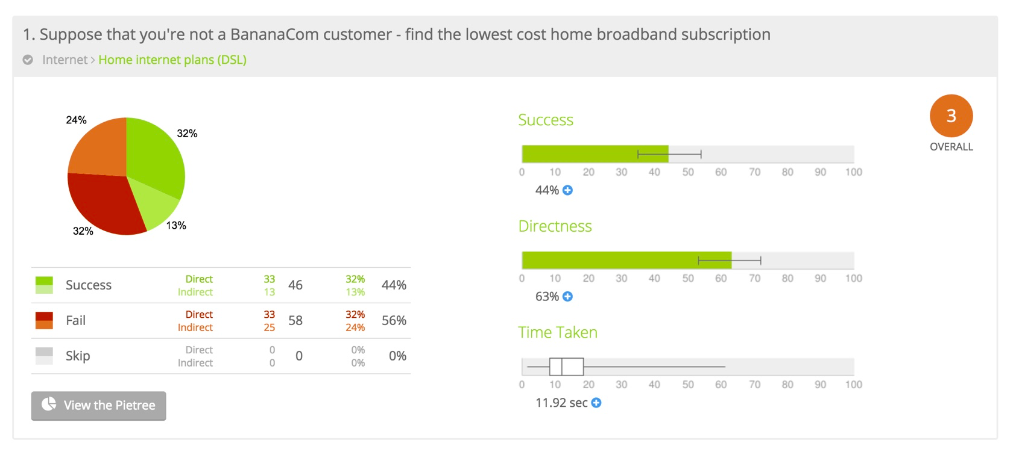Select the red Fail legend swatch
This screenshot has height=452, width=1013.
[44, 321]
